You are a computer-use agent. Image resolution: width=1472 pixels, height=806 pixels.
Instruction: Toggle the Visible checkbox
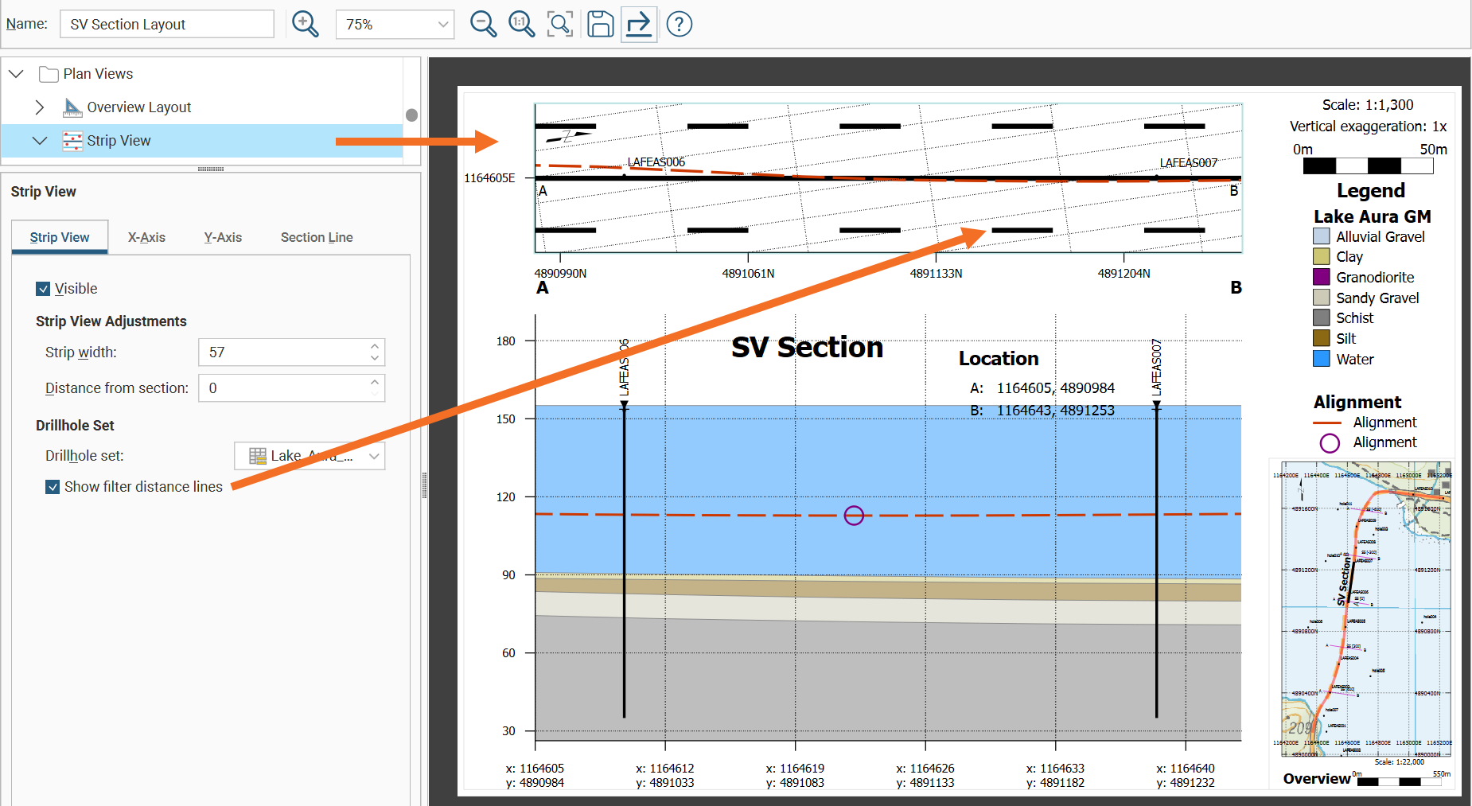tap(43, 289)
